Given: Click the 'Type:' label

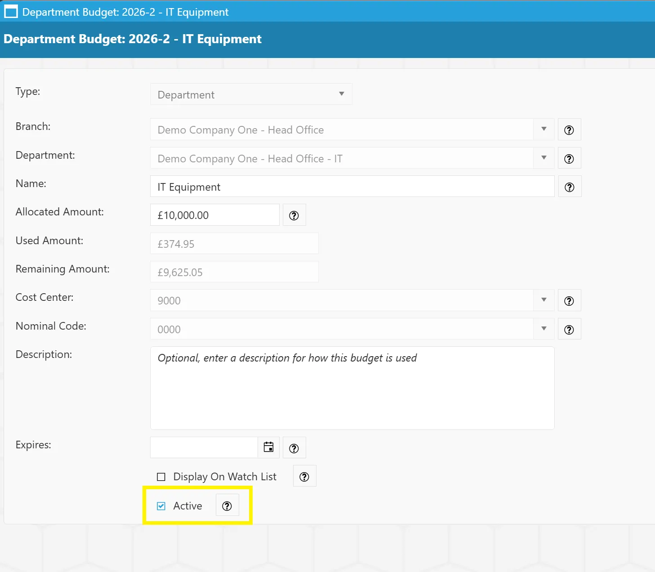Looking at the screenshot, I should click(x=28, y=91).
